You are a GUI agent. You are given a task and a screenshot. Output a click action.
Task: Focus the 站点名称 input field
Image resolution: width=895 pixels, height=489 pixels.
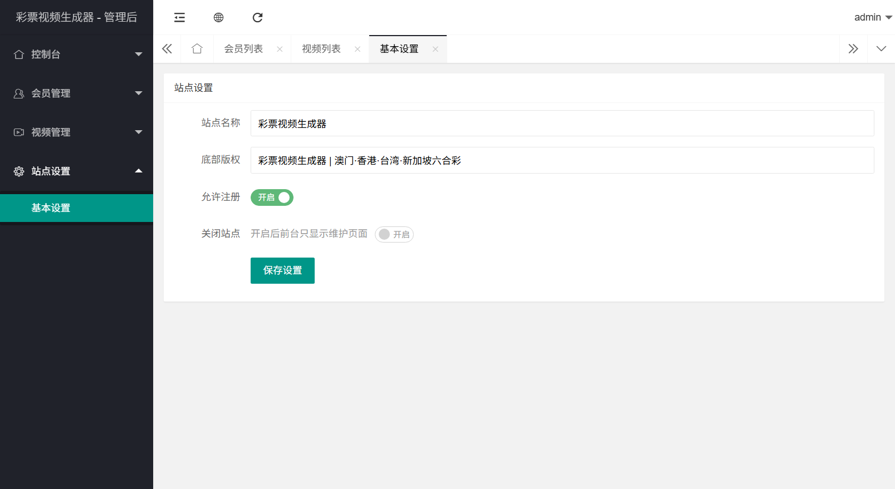[562, 123]
